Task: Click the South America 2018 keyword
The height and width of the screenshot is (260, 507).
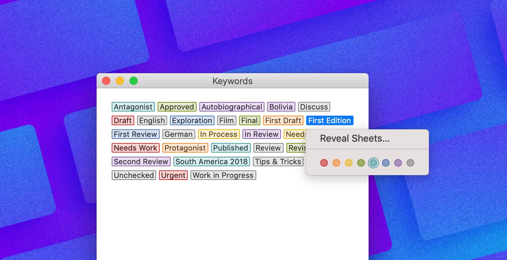Action: point(212,161)
